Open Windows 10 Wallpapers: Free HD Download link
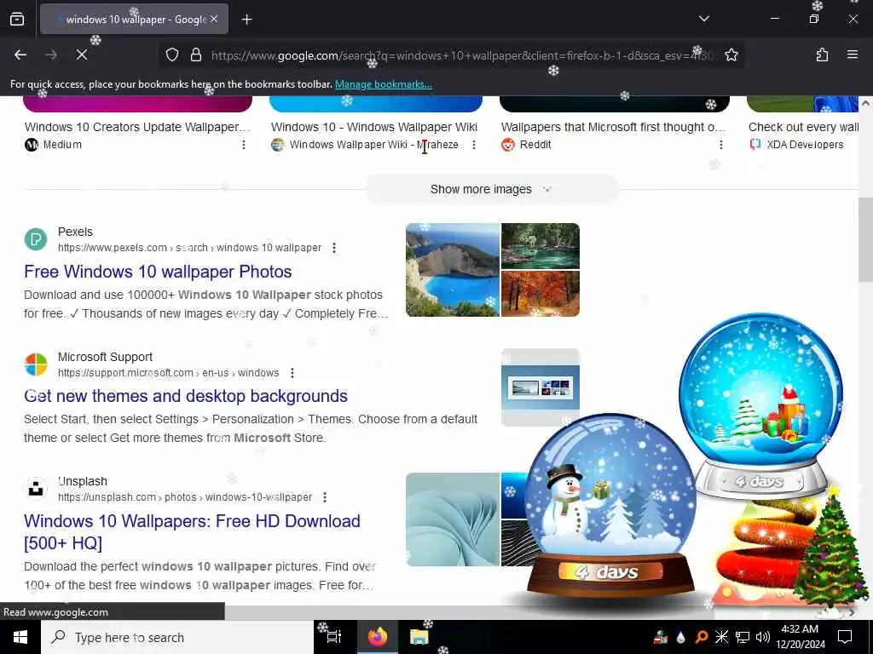 pos(192,531)
